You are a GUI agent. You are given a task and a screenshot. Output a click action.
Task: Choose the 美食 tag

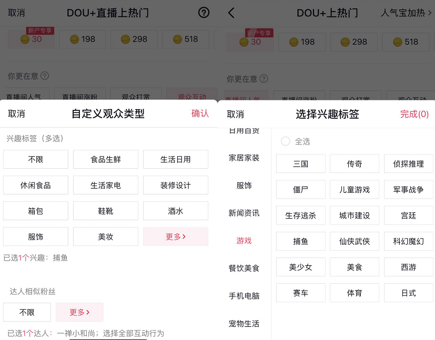[355, 267]
